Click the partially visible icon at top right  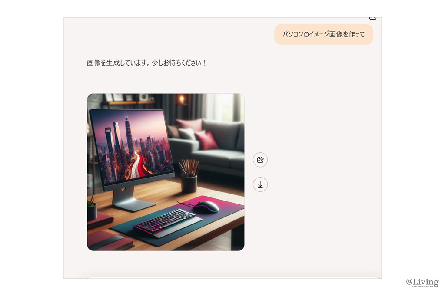coord(372,18)
